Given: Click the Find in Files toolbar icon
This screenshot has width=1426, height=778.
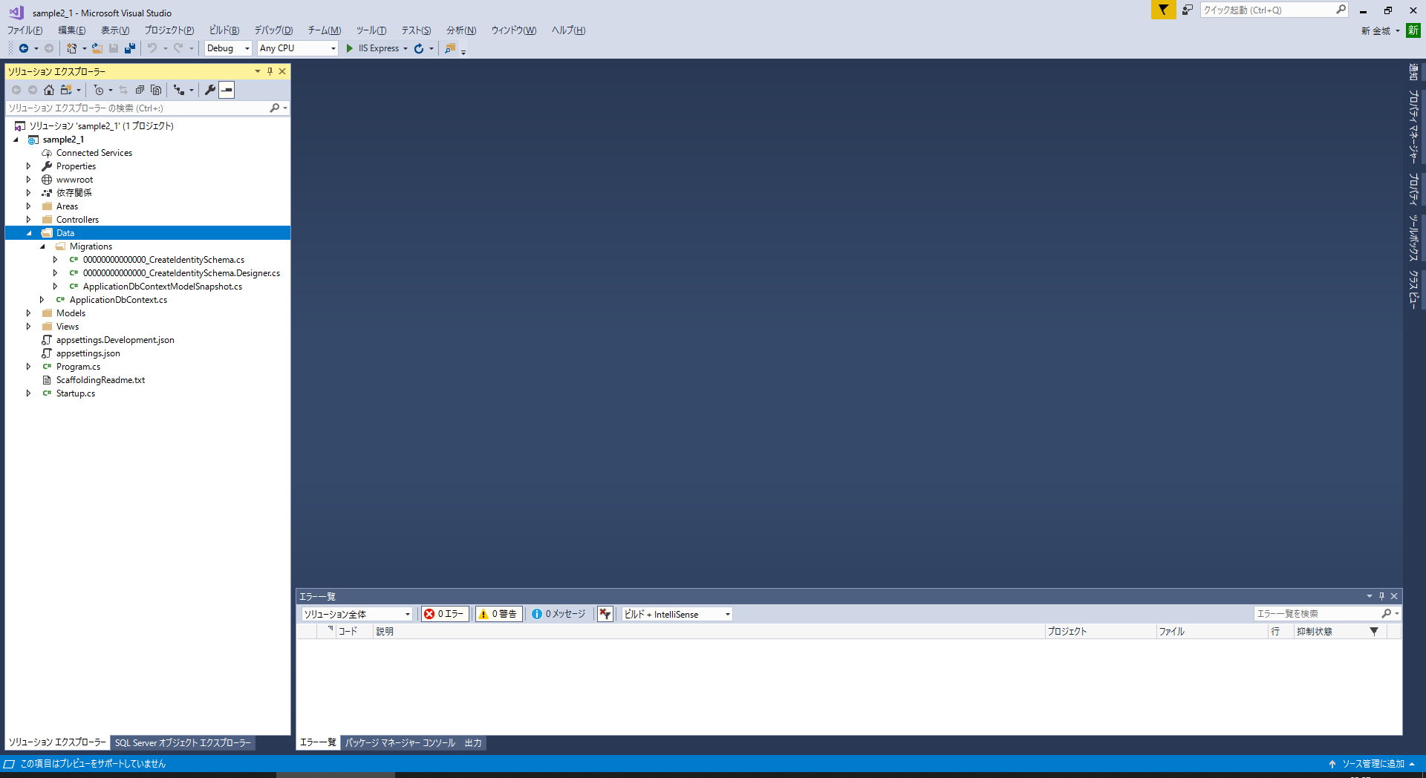Looking at the screenshot, I should pos(450,48).
